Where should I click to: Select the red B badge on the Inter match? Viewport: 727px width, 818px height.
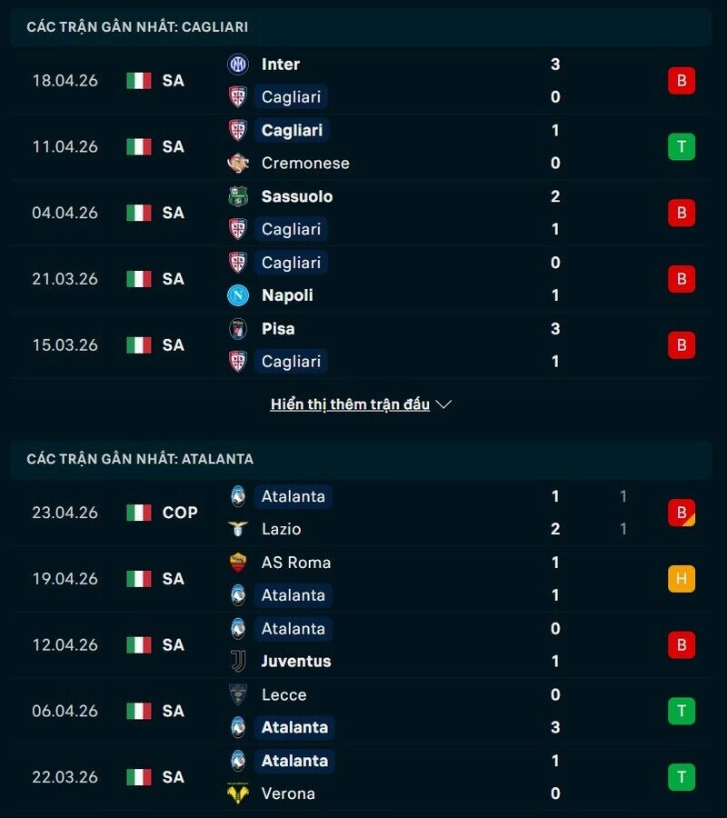point(682,80)
